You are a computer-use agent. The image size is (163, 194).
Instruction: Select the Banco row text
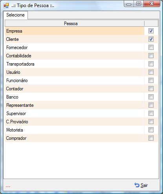(12, 97)
